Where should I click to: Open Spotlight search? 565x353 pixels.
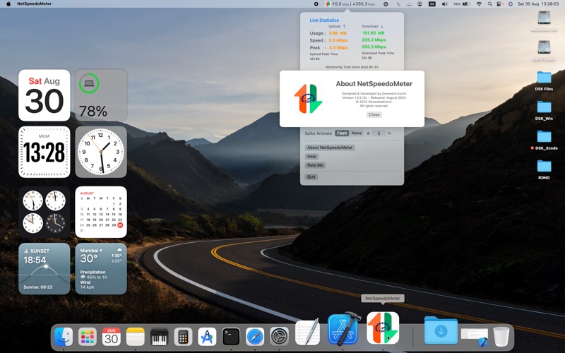tap(489, 4)
